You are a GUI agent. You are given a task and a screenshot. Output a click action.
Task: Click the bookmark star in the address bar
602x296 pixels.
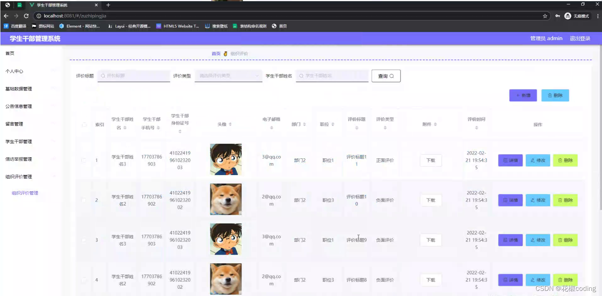point(545,17)
